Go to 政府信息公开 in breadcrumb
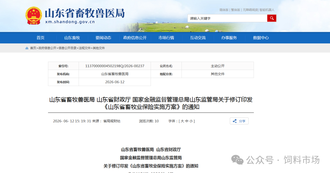Viewport: 330px width, 173px height. click(x=47, y=48)
